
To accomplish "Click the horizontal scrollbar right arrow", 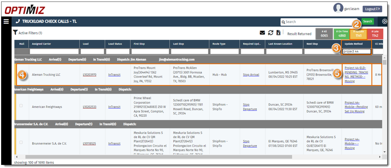I will pos(380,157).
